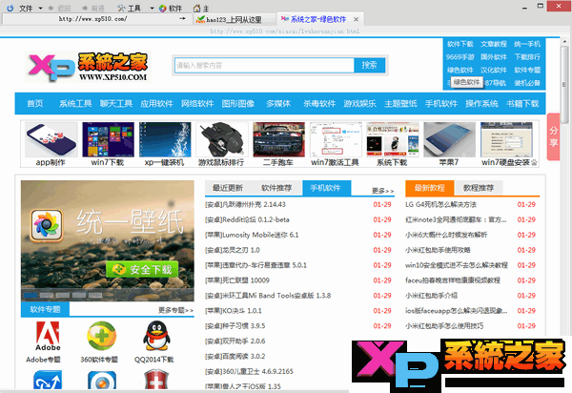
Task: Click the 统一壁纸 app icon on banner
Action: (x=47, y=225)
